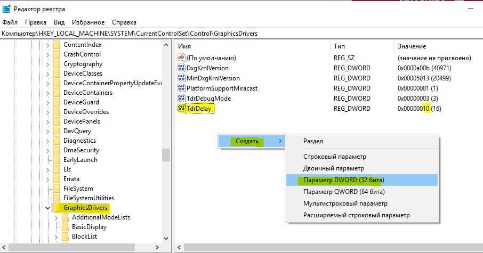Image resolution: width=483 pixels, height=253 pixels.
Task: Click the DeviceContainers folder icon
Action: [x=57, y=92]
